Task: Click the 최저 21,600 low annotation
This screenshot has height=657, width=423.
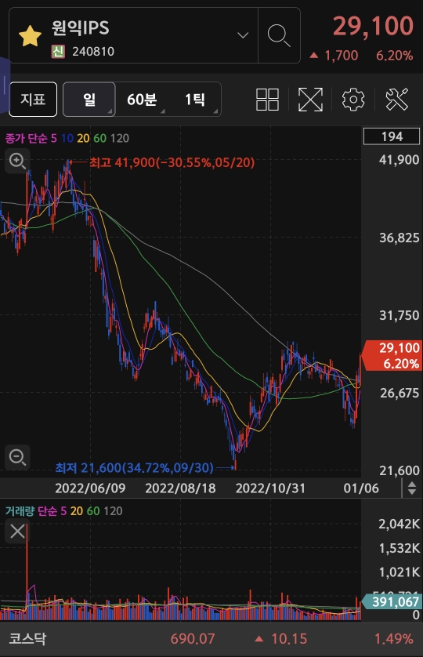Action: pyautogui.click(x=135, y=467)
